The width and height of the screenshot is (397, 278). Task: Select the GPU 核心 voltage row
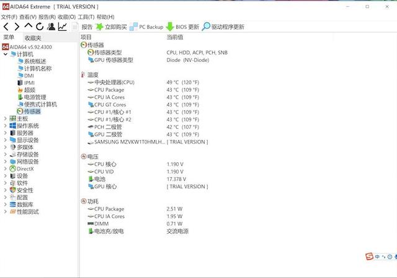click(148, 186)
